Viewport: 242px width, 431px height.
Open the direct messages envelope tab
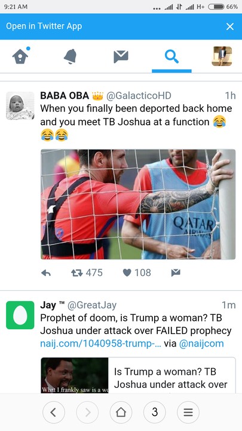(x=121, y=56)
